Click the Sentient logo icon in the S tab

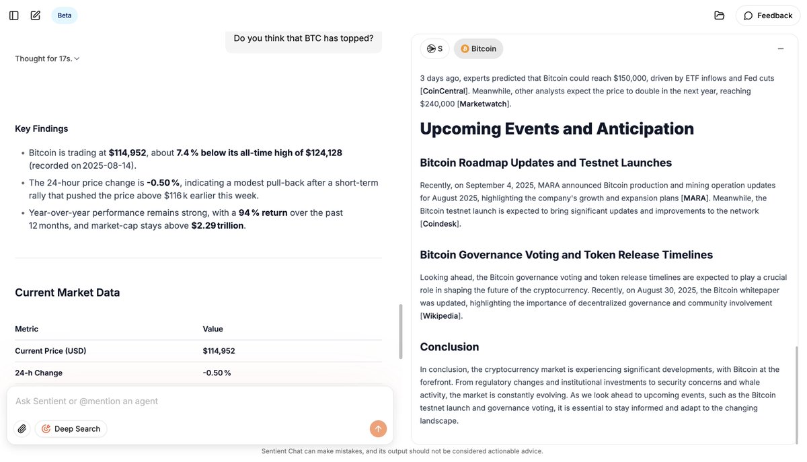431,48
